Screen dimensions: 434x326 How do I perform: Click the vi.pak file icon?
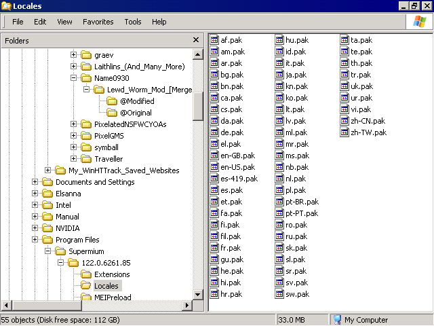[344, 109]
